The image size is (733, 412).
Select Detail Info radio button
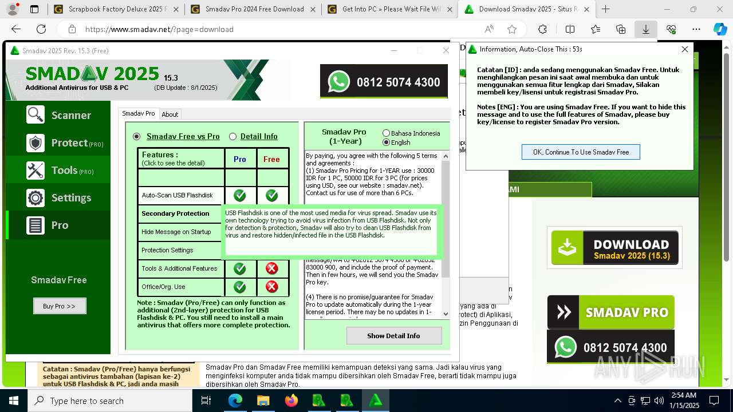click(232, 136)
